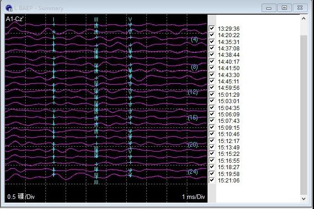Toggle checkbox for 15:03:01
Viewport: 314px width, 209px height.
(x=212, y=101)
